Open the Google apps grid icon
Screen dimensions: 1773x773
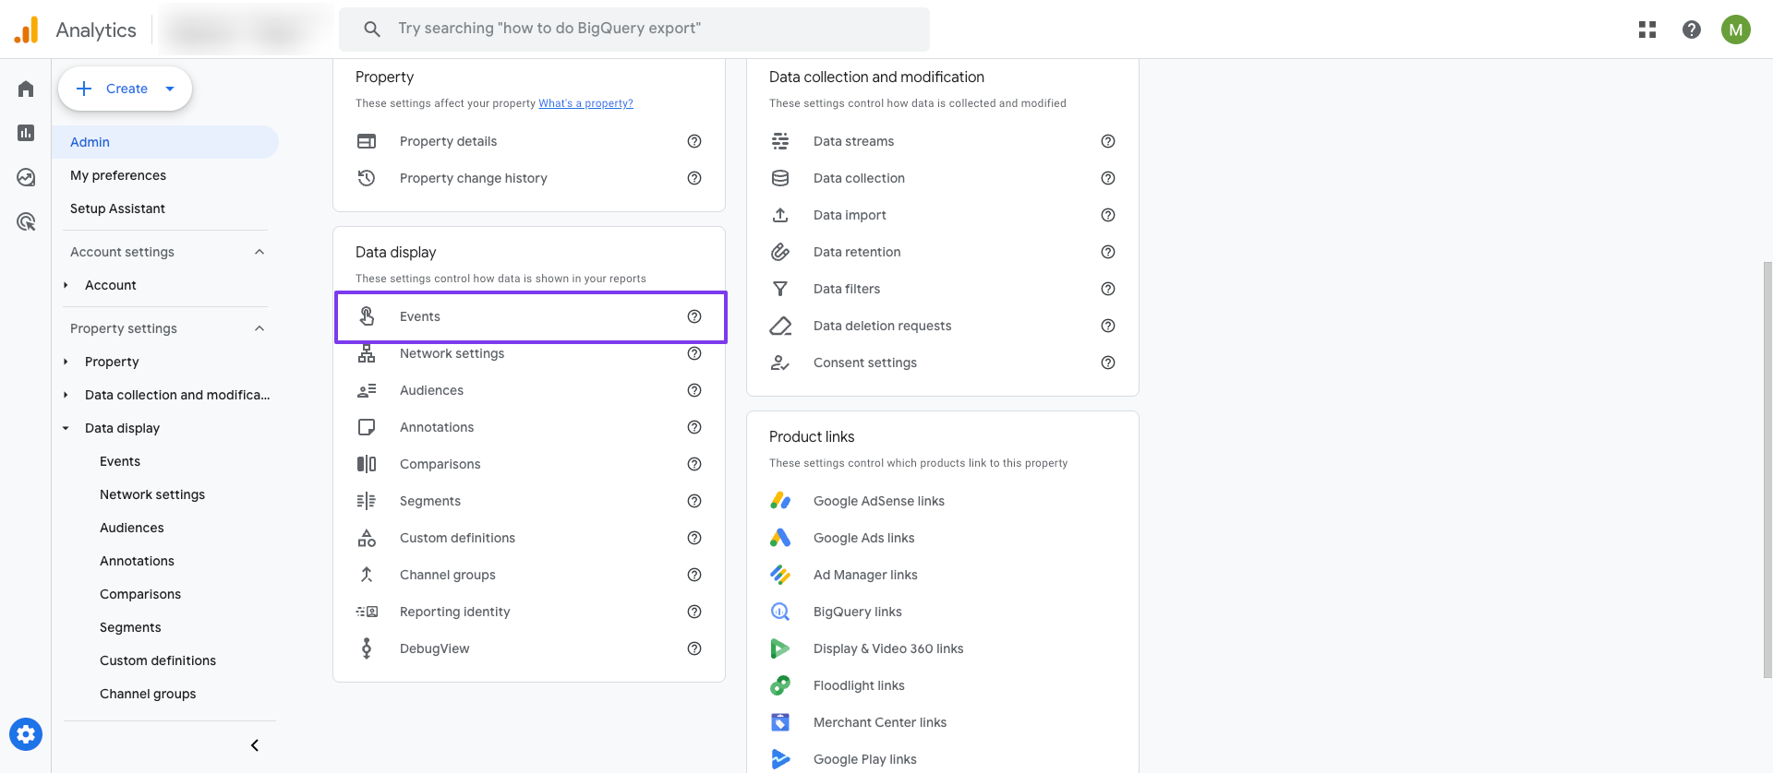pyautogui.click(x=1647, y=30)
